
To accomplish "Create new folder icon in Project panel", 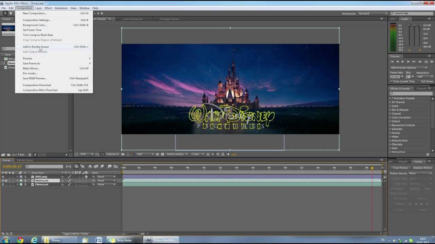I will (8, 155).
